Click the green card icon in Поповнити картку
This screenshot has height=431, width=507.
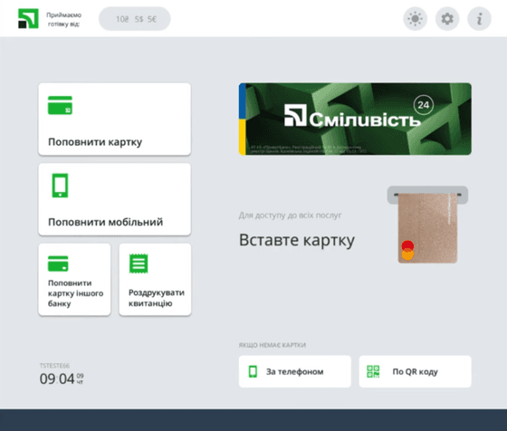60,105
